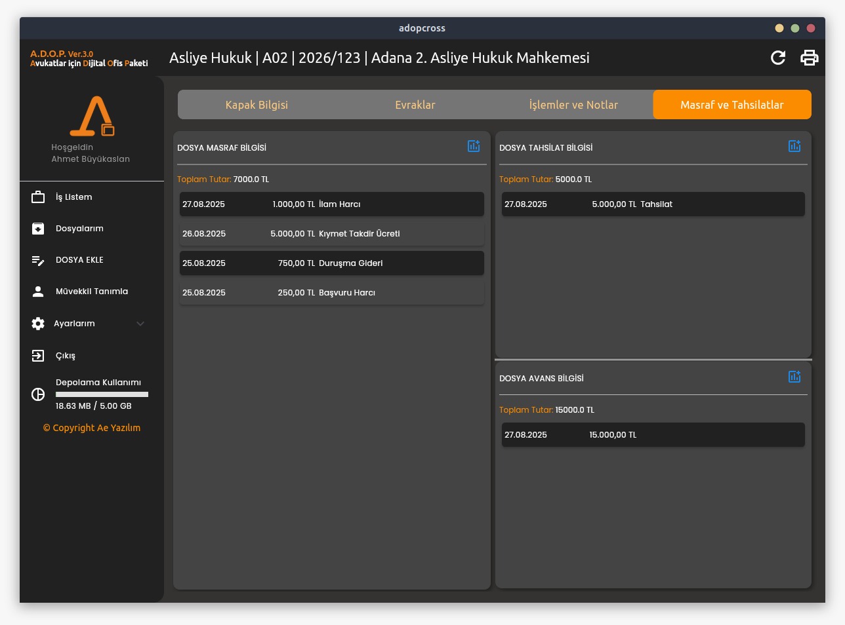Switch to the Kapak Bilgisi tab

pyautogui.click(x=257, y=105)
